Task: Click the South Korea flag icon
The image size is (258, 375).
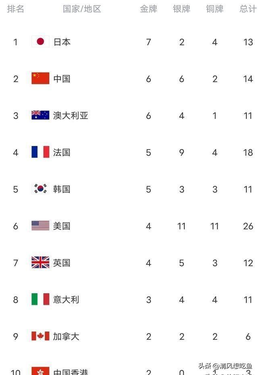Action: coord(40,189)
